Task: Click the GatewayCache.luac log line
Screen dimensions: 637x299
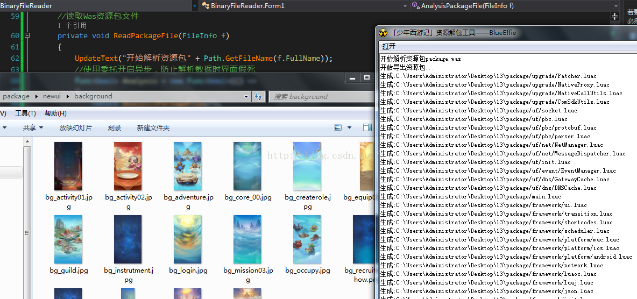Action: coord(495,179)
